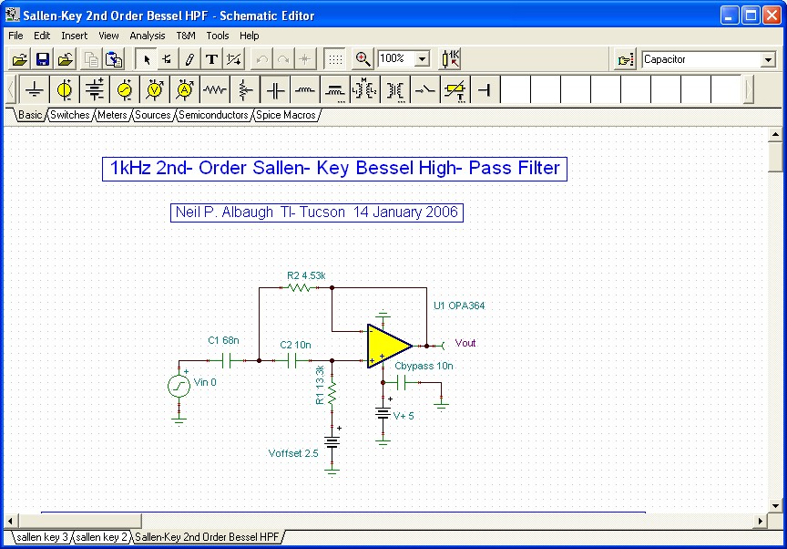Image resolution: width=787 pixels, height=549 pixels.
Task: Switch to the Semiconductors component tab
Action: pyautogui.click(x=213, y=115)
